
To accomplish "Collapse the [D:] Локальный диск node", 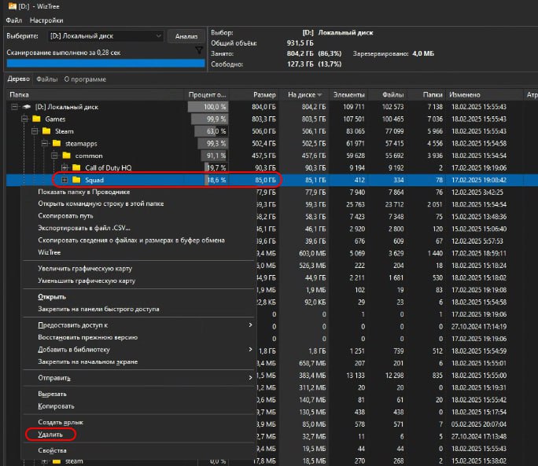I will (x=14, y=107).
